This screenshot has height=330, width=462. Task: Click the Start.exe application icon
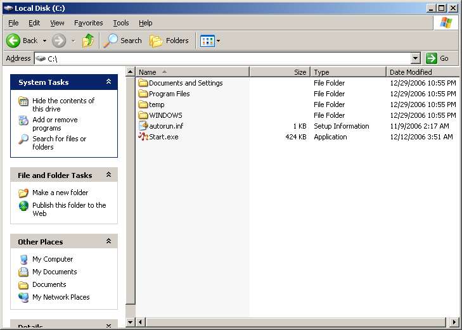tap(143, 137)
